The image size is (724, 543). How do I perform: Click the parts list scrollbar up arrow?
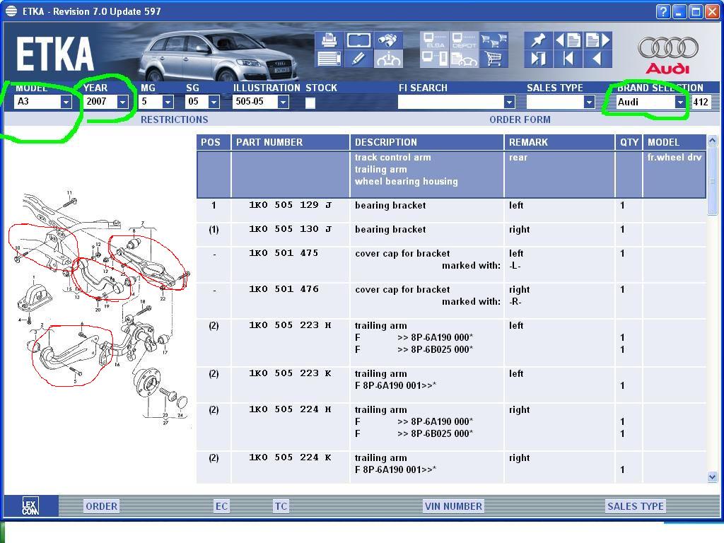[x=712, y=141]
